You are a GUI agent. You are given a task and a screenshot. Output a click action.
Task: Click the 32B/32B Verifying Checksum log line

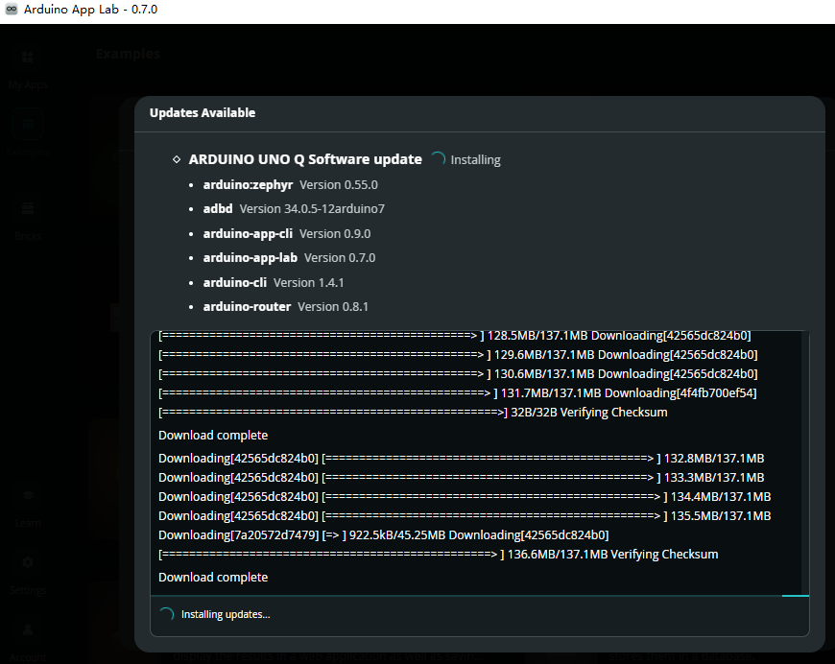click(413, 413)
